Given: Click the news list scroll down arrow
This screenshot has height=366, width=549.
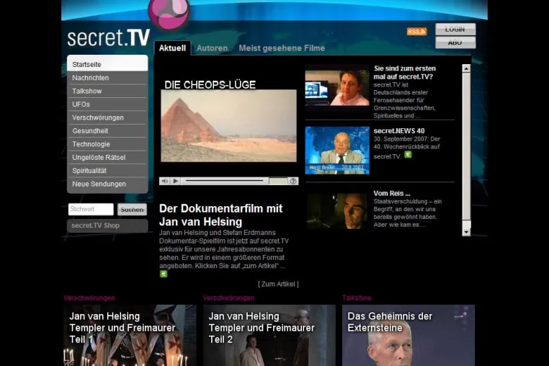Looking at the screenshot, I should tap(466, 232).
